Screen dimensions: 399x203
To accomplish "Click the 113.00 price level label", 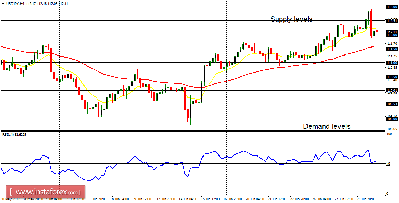I will (x=392, y=7).
